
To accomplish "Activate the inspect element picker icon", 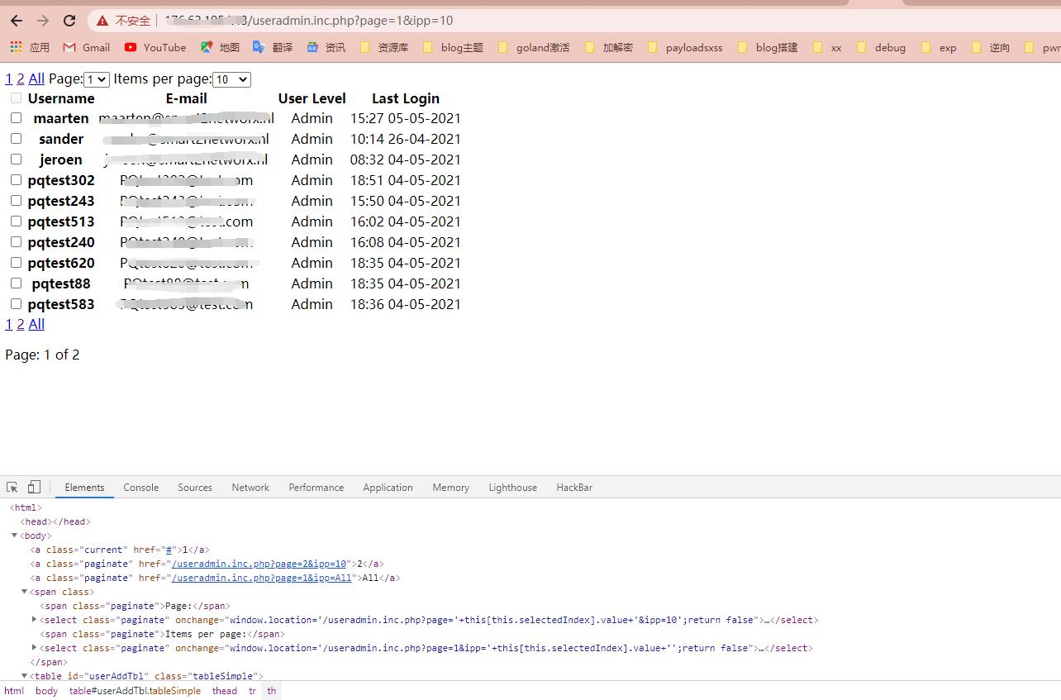I will click(x=12, y=488).
